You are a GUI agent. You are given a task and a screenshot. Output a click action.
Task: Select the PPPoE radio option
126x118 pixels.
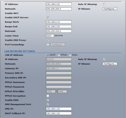tap(59, 55)
